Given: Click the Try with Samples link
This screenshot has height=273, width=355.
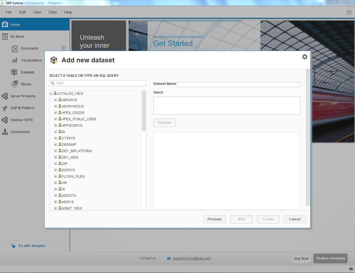Looking at the screenshot, I should [x=32, y=246].
